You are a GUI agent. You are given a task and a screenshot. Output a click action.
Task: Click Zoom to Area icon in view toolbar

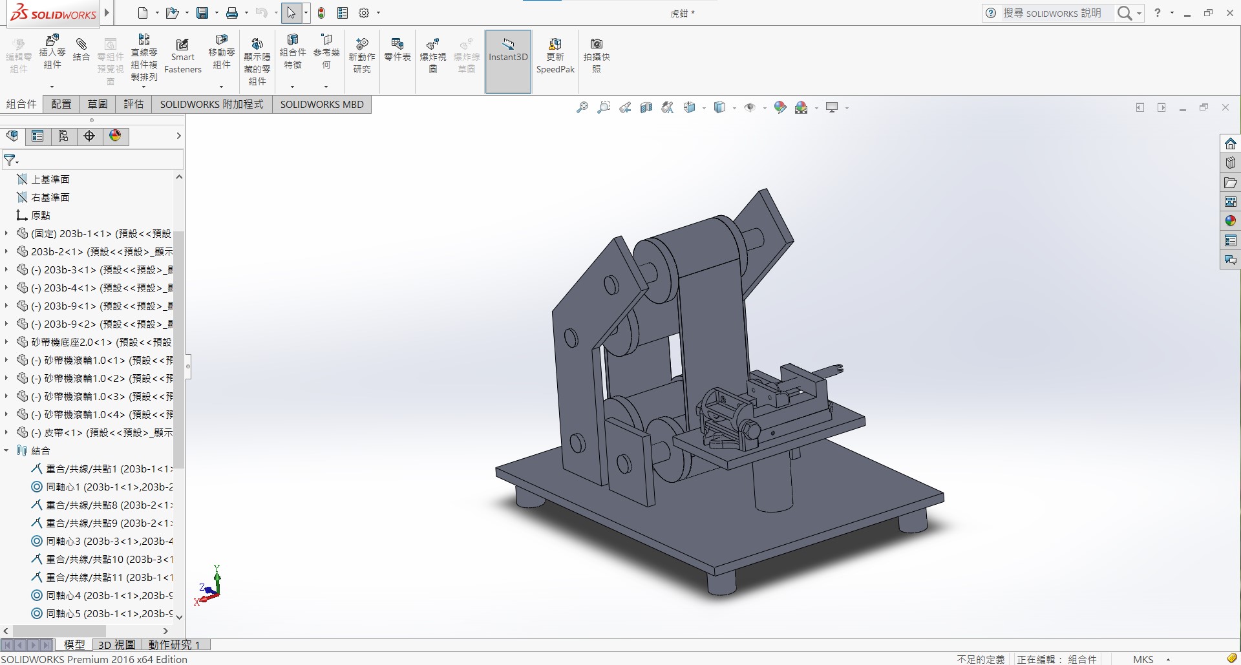pos(604,108)
